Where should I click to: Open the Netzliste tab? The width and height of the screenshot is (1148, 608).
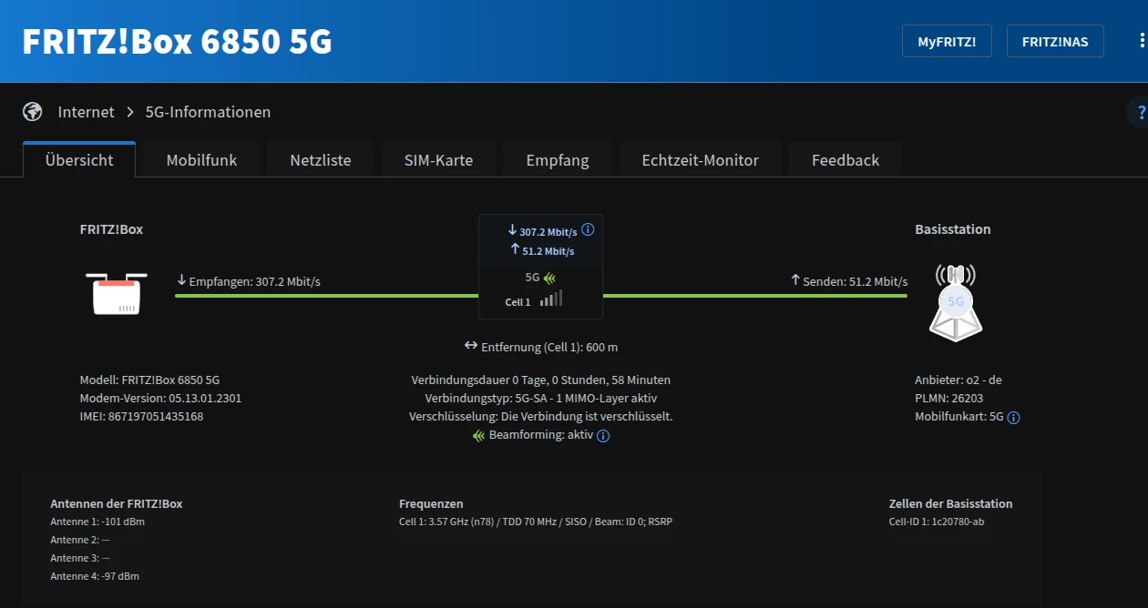[321, 160]
